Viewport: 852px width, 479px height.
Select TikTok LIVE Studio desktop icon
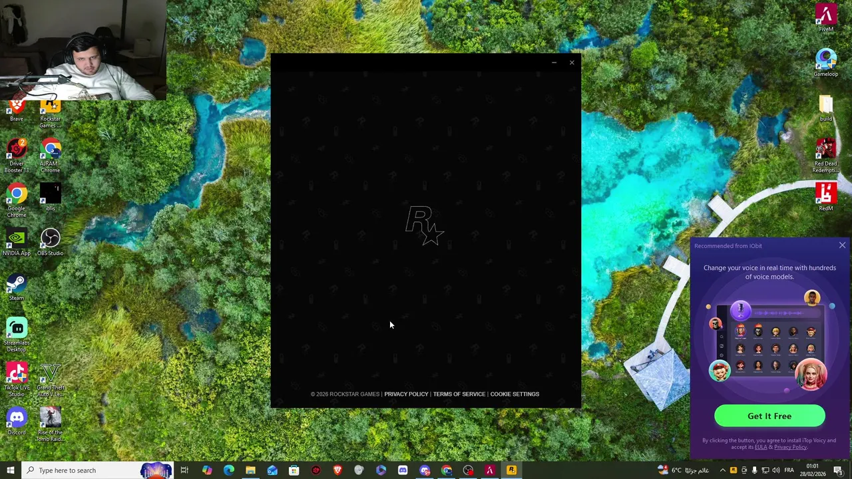click(17, 380)
